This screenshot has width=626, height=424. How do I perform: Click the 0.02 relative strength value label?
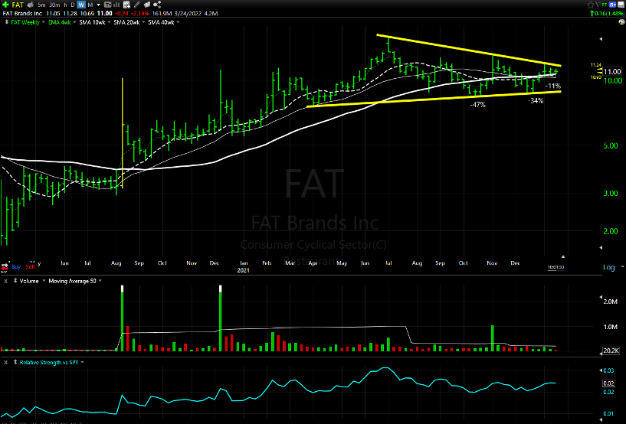pyautogui.click(x=609, y=383)
